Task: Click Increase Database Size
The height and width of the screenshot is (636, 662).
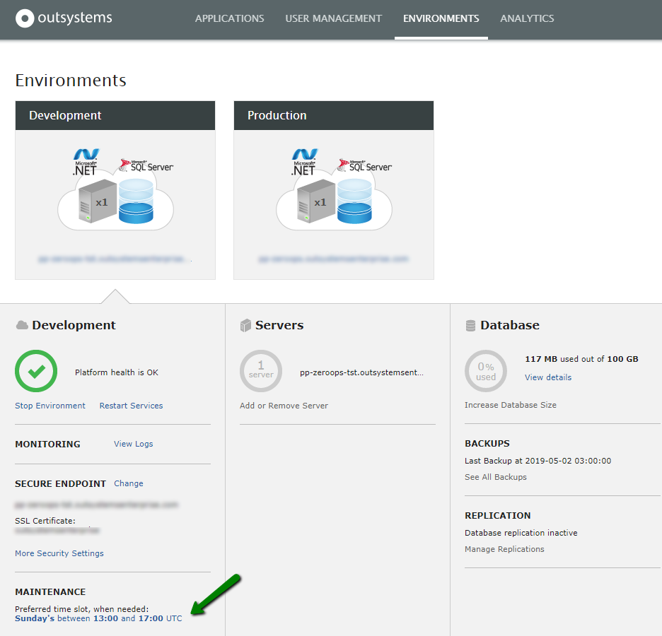Action: 511,405
